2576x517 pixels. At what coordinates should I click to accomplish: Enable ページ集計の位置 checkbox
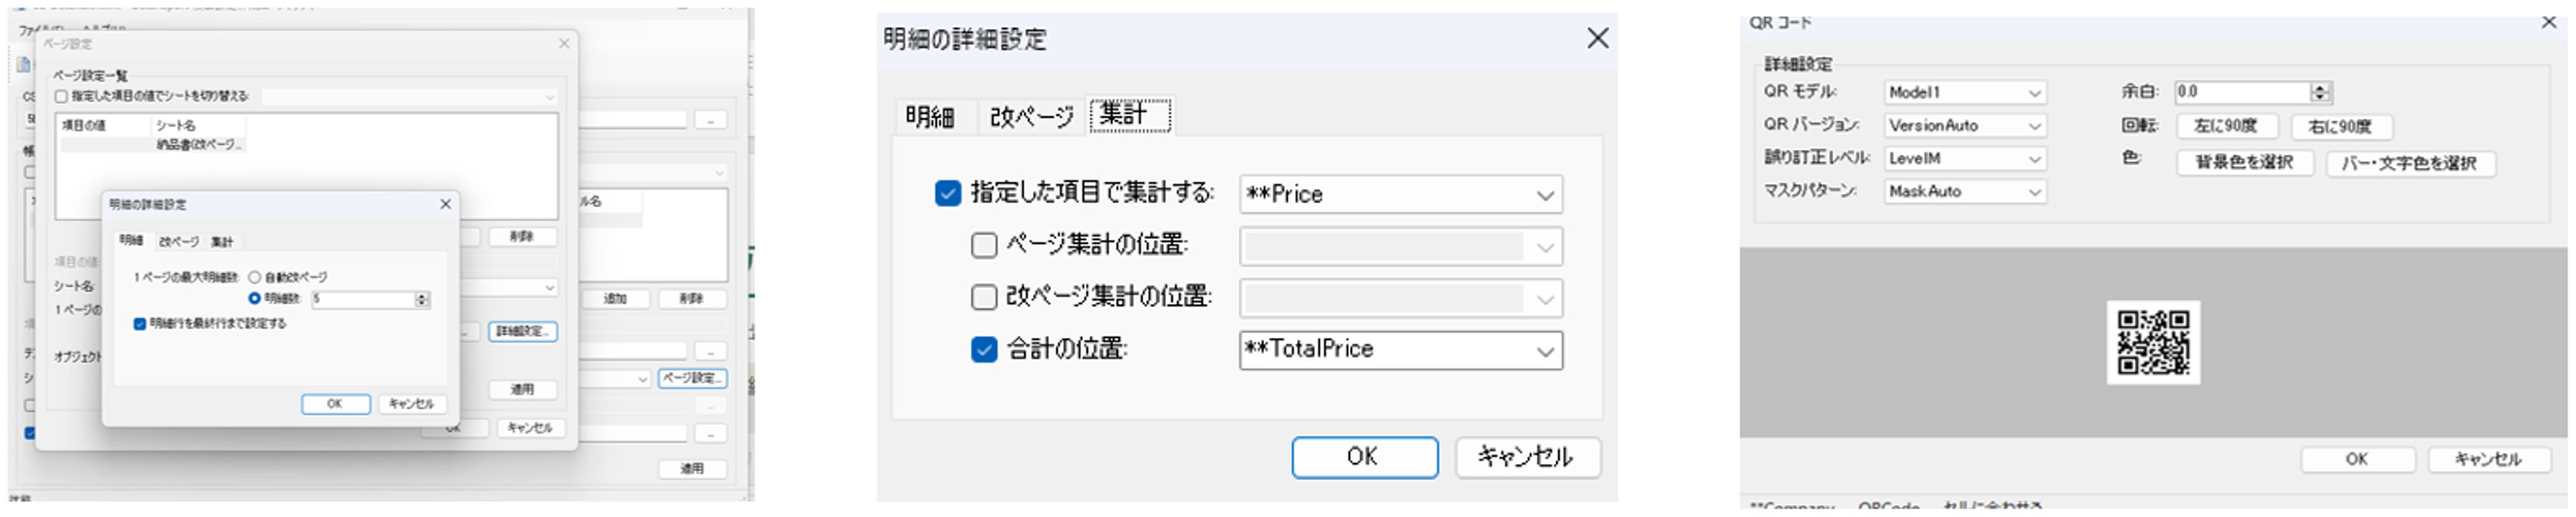984,245
